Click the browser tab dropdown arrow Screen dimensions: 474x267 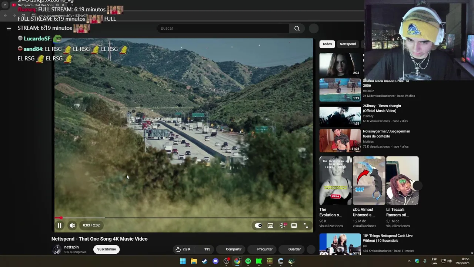(x=5, y=5)
